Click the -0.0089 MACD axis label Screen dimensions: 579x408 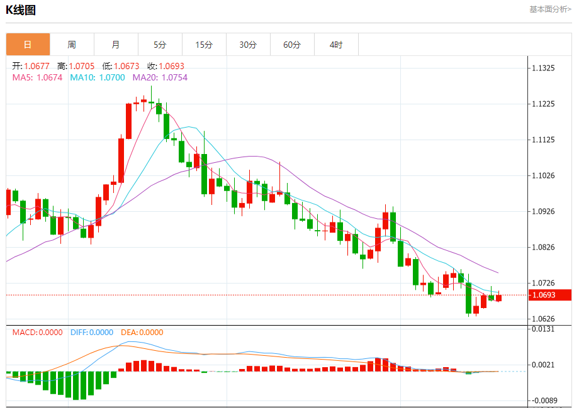544,400
